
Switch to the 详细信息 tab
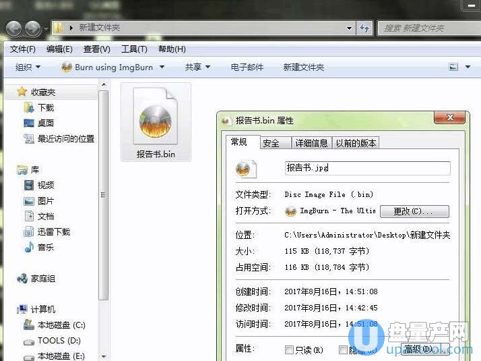tap(312, 143)
